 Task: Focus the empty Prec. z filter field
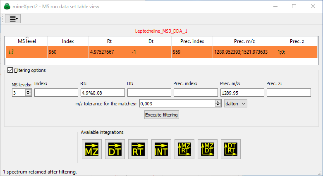click(289, 93)
